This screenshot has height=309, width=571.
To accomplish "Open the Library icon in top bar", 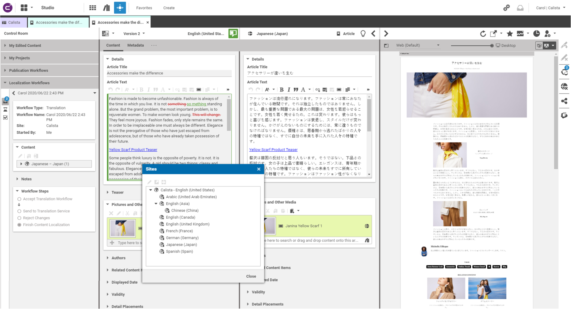I will click(x=106, y=8).
